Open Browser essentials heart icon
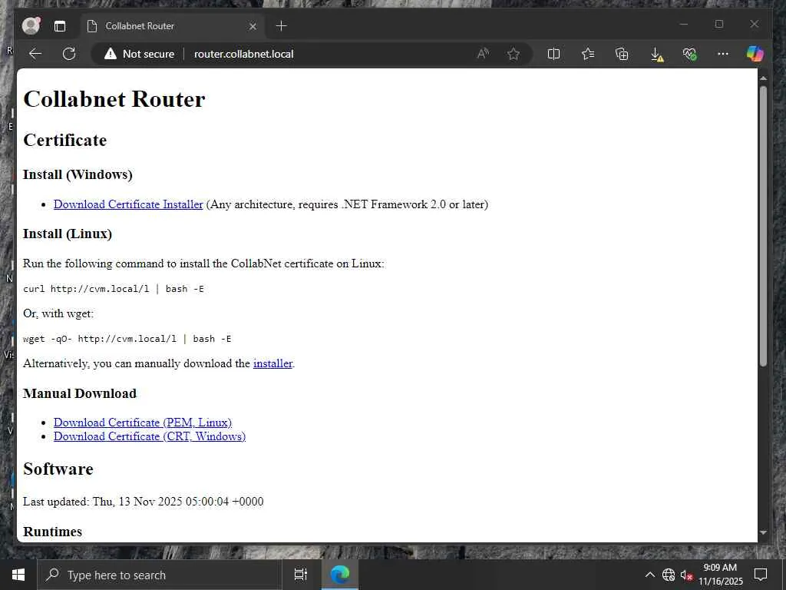 pos(690,54)
